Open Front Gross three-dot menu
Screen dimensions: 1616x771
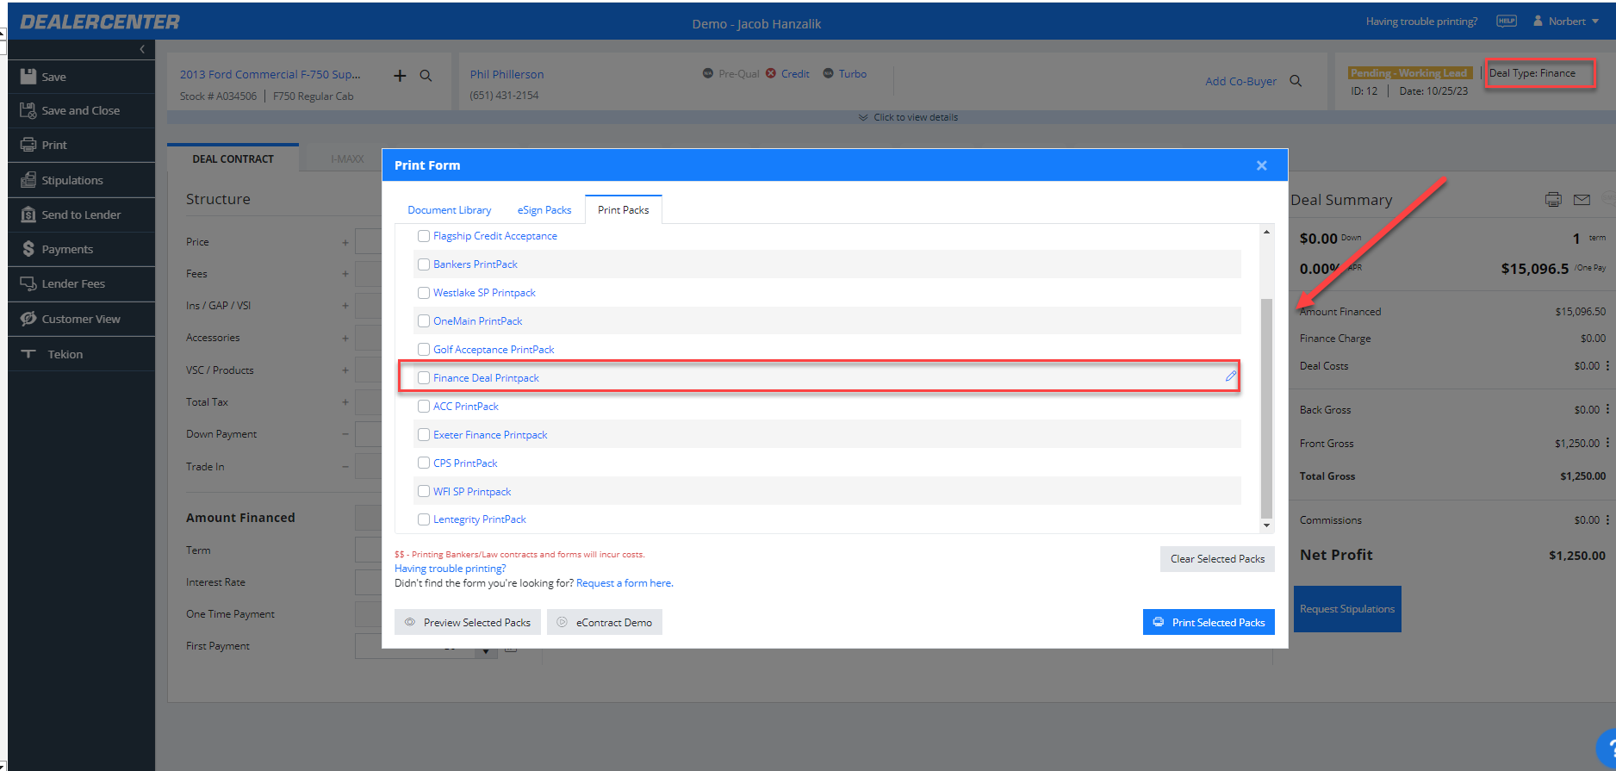pyautogui.click(x=1607, y=443)
